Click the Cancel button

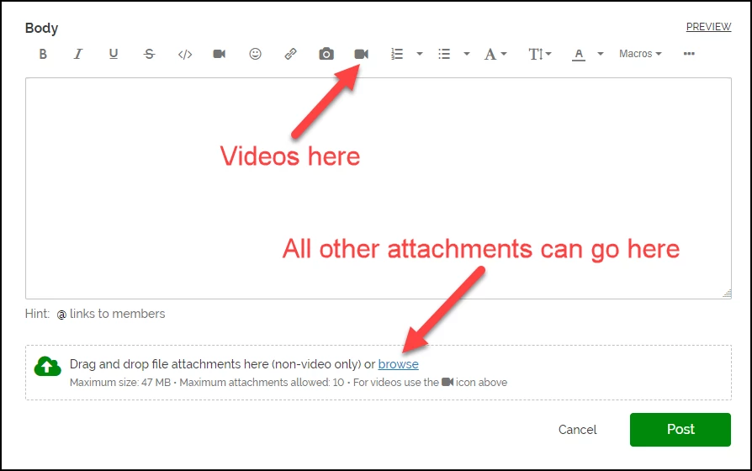pos(577,429)
